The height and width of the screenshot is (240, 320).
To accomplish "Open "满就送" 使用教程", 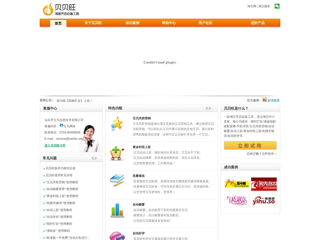I will click(x=58, y=231).
